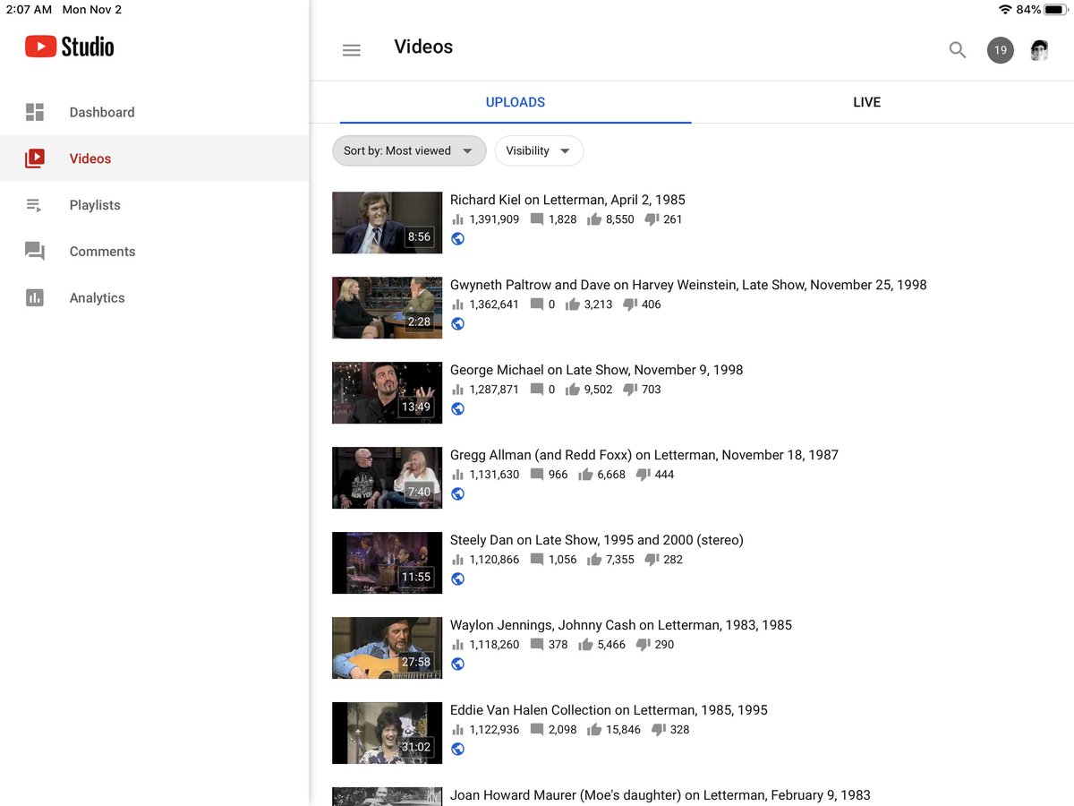
Task: Switch to the UPLOADS tab
Action: coord(516,102)
